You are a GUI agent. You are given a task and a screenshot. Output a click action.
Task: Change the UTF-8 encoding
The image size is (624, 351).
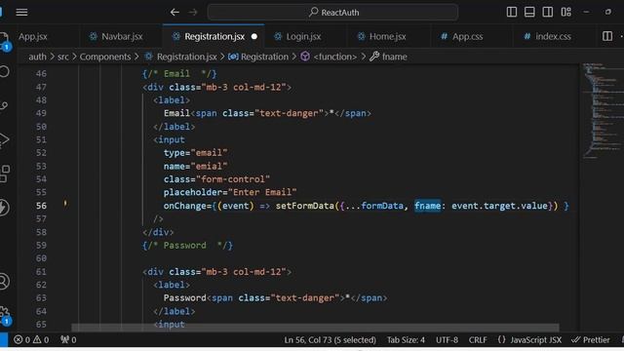(447, 340)
